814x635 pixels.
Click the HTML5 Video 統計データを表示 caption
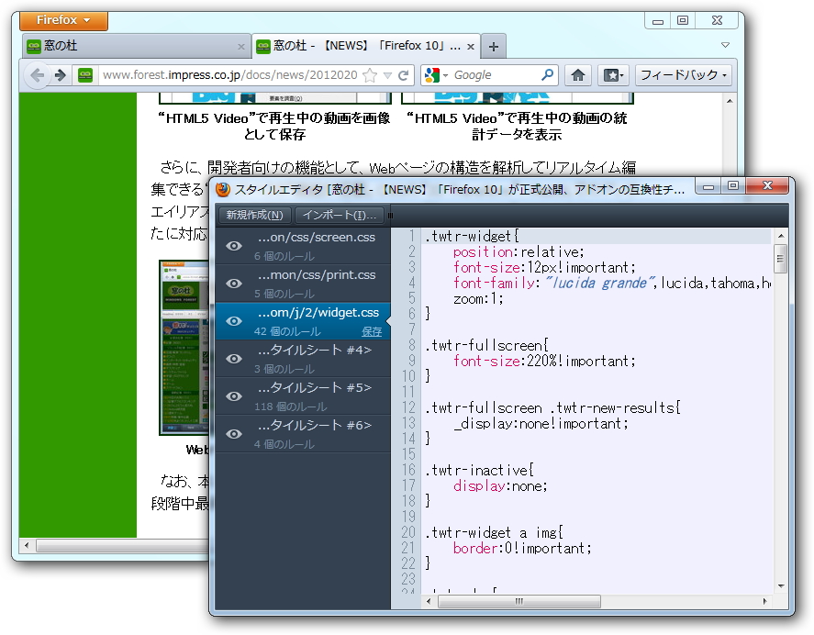click(x=517, y=127)
